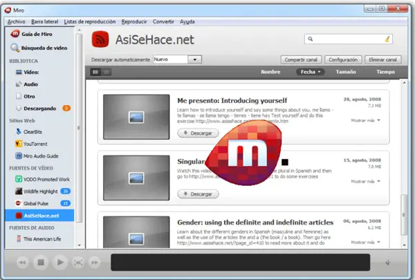The image size is (415, 280).
Task: Open Búsqueda de vídeo search
Action: pos(39,48)
